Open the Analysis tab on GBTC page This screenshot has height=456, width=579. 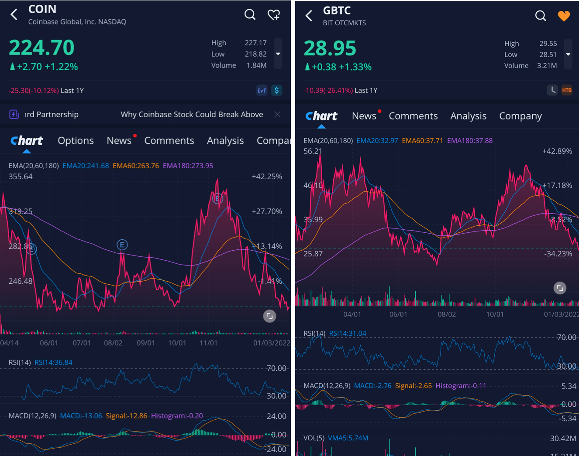coord(469,116)
